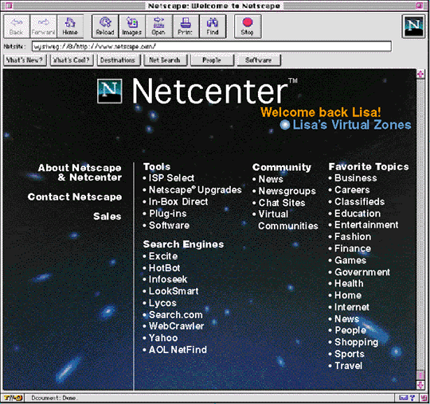
Task: Open the Education topic
Action: (x=358, y=214)
